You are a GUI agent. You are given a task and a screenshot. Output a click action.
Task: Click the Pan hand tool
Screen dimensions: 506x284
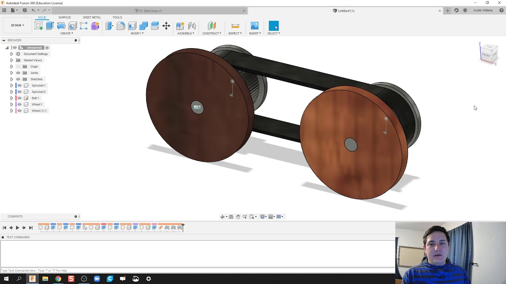click(x=238, y=217)
